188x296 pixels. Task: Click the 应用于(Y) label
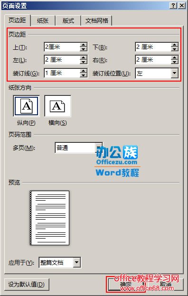pyautogui.click(x=21, y=263)
